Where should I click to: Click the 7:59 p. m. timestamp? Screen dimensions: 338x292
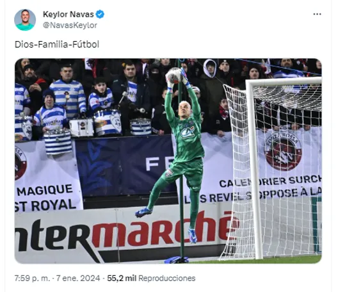point(32,278)
